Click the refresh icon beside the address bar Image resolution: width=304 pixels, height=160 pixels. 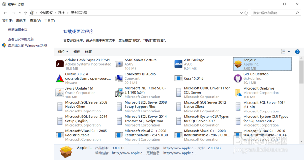246,13
